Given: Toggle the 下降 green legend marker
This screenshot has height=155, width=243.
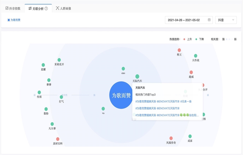Looking at the screenshot, I should (x=196, y=39).
